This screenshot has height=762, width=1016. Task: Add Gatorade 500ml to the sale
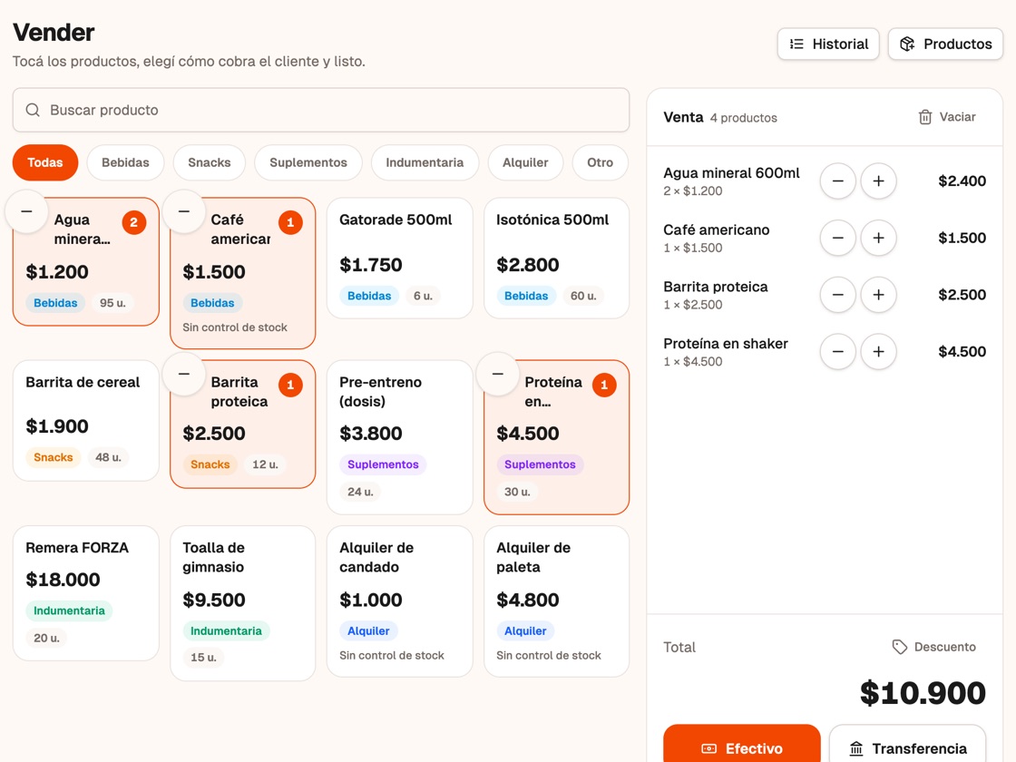pos(400,258)
